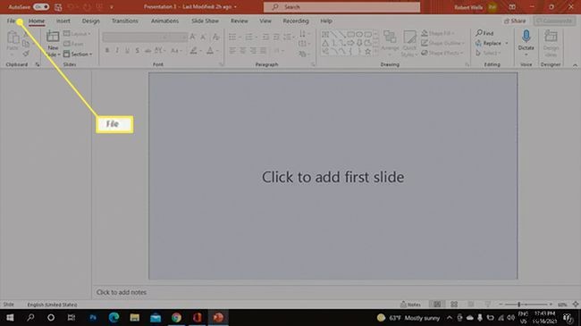Select the Rectangle shape in gallery
The height and width of the screenshot is (326, 581).
pos(350,35)
